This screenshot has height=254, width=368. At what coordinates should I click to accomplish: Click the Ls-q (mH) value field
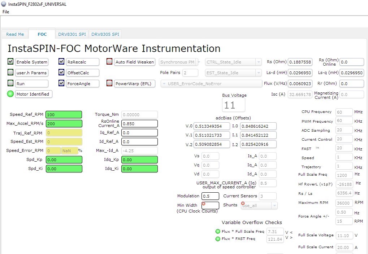pyautogui.click(x=352, y=73)
